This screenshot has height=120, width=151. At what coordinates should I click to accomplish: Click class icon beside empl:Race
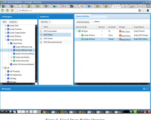coord(11,43)
